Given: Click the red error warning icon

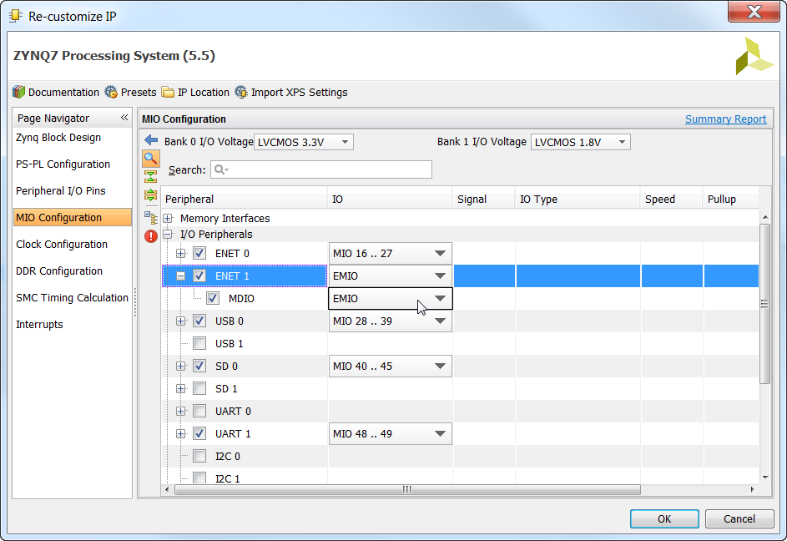Looking at the screenshot, I should pyautogui.click(x=150, y=236).
